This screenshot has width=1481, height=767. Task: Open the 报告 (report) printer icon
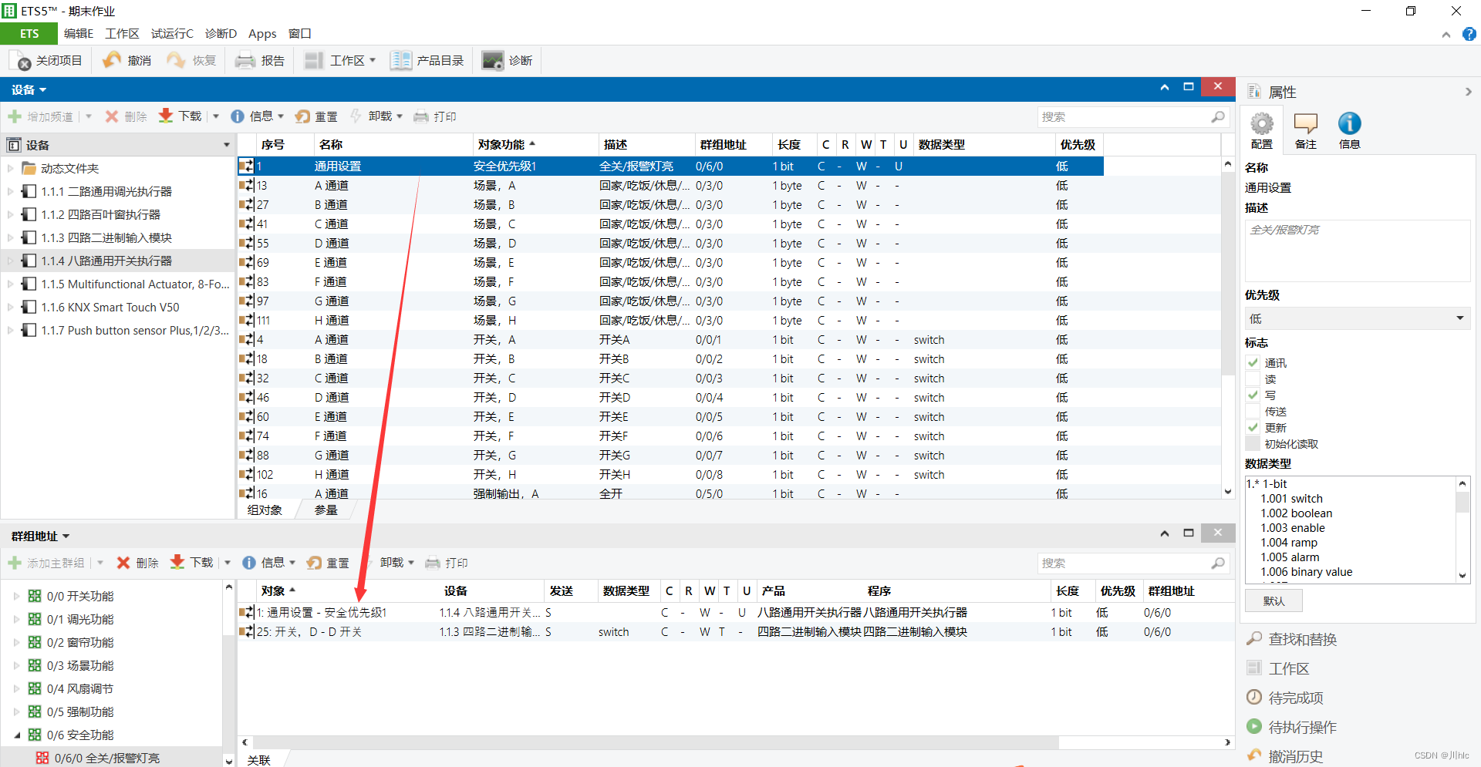[245, 61]
